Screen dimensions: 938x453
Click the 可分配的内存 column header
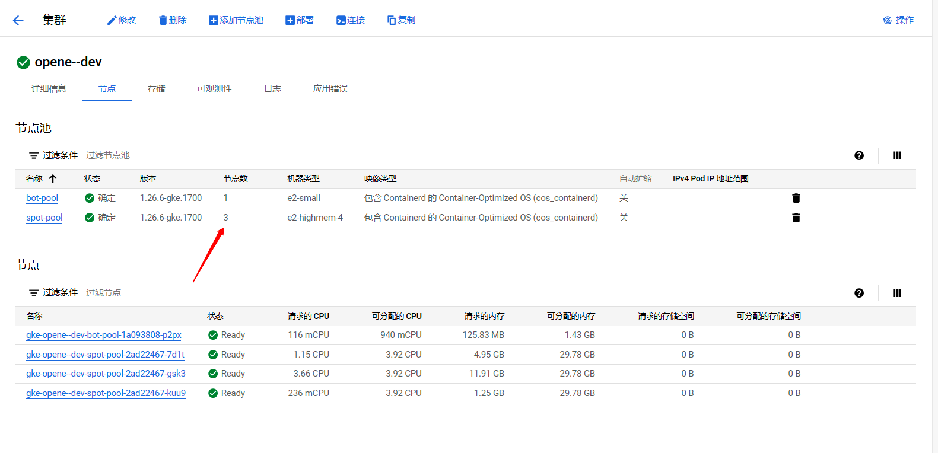pyautogui.click(x=571, y=316)
